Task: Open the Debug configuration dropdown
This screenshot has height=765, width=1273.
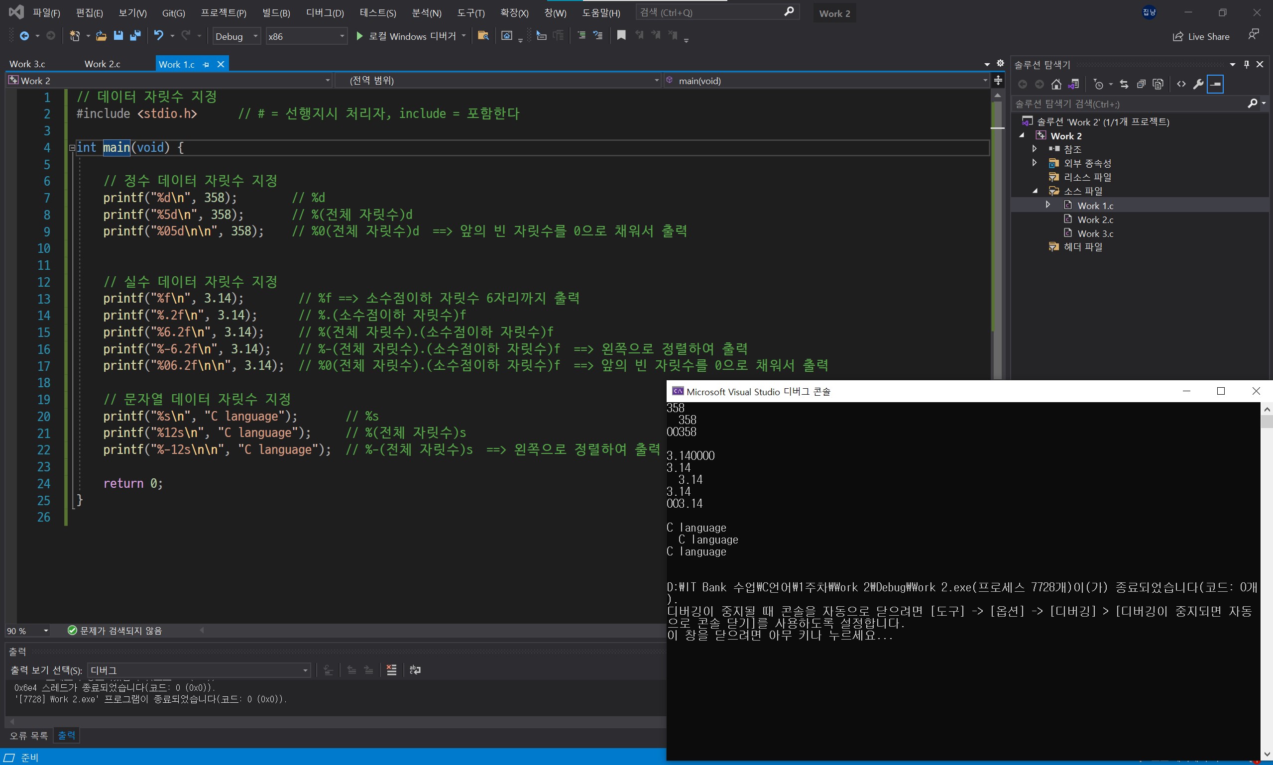Action: click(x=236, y=36)
